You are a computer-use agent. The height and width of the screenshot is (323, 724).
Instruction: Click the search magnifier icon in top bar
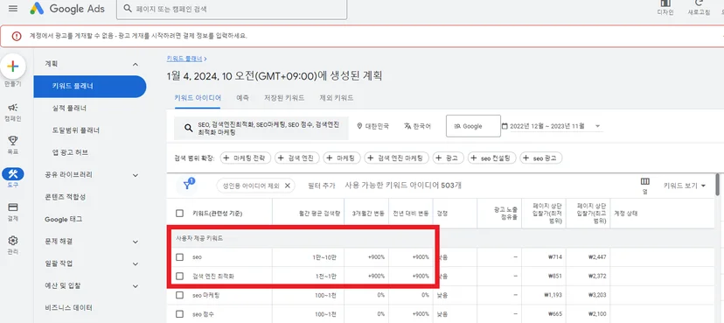[128, 9]
